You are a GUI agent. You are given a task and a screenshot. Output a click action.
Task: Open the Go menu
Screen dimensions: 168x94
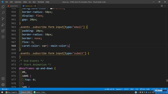tap(30, 2)
